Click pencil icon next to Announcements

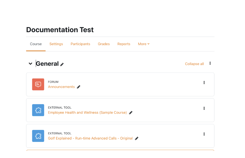pos(79,87)
